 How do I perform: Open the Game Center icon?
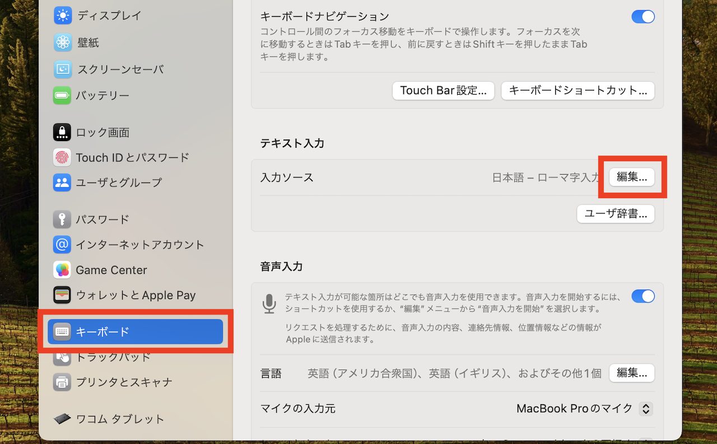62,270
